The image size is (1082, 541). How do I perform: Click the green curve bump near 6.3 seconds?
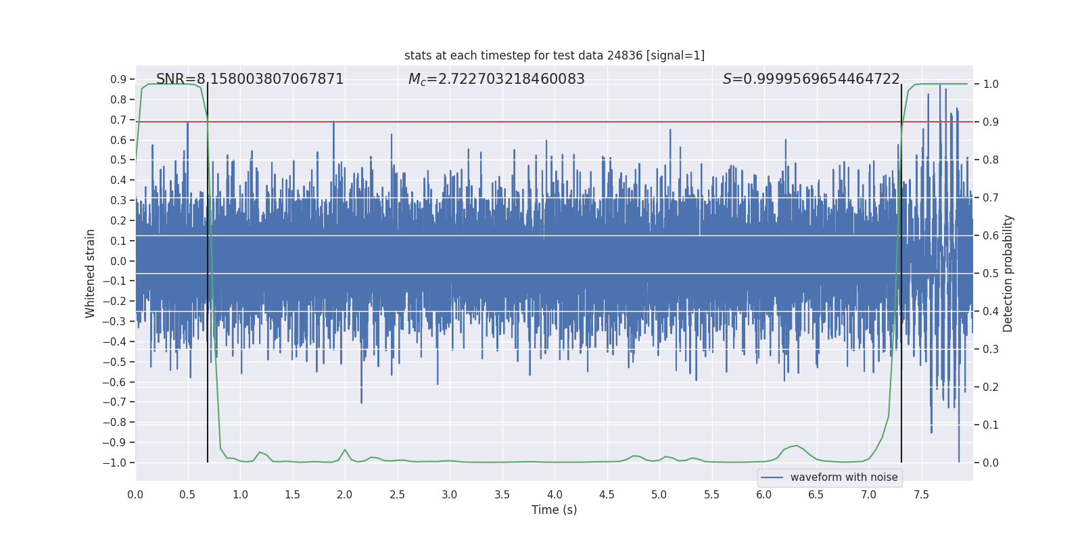pyautogui.click(x=797, y=446)
